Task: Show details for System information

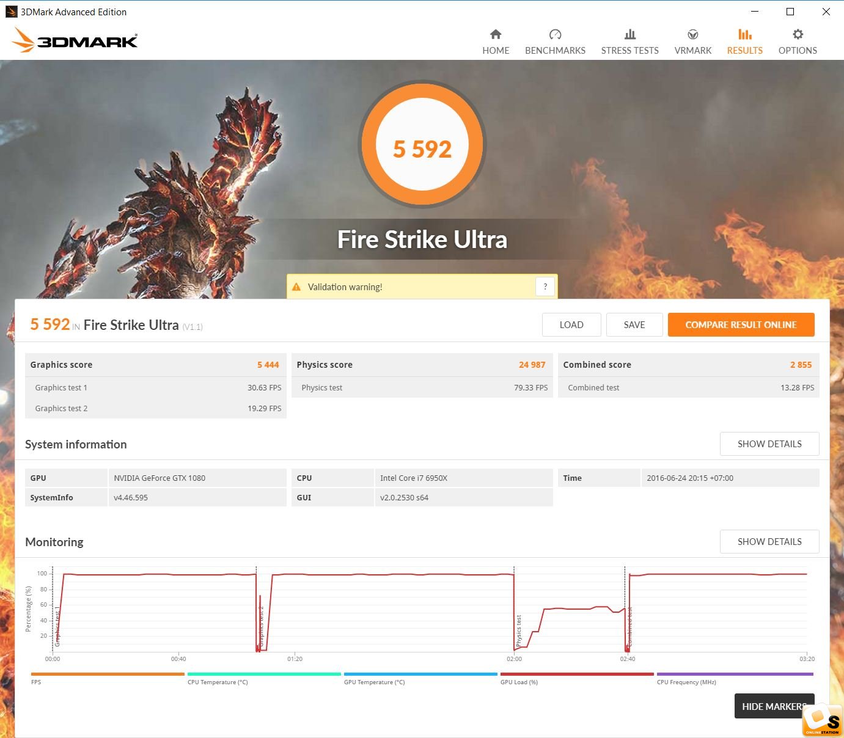Action: pos(769,444)
